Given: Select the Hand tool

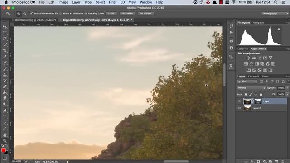Looking at the screenshot, I should (x=5, y=135).
